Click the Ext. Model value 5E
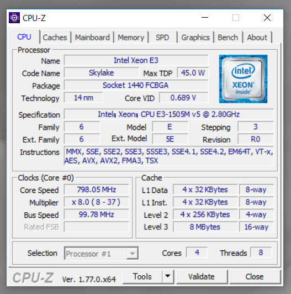Image resolution: width=291 pixels, height=294 pixels. [x=170, y=139]
